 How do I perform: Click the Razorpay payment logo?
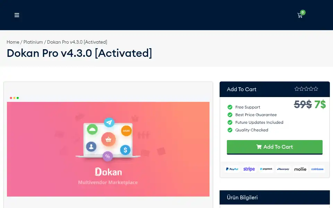tap(283, 169)
